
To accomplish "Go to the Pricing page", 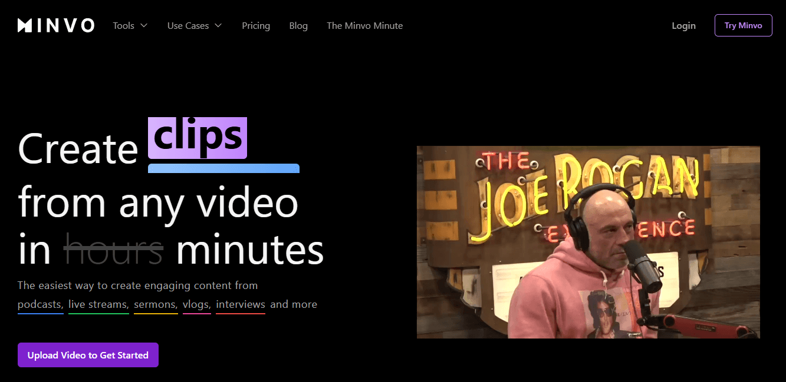I will tap(256, 25).
